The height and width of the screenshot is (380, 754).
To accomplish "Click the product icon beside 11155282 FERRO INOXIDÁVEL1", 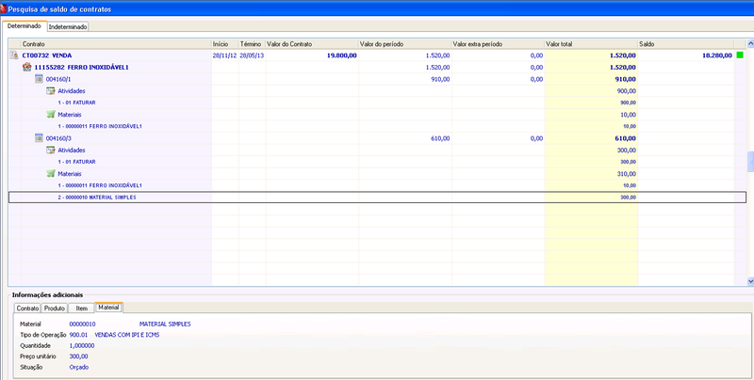I will click(27, 67).
